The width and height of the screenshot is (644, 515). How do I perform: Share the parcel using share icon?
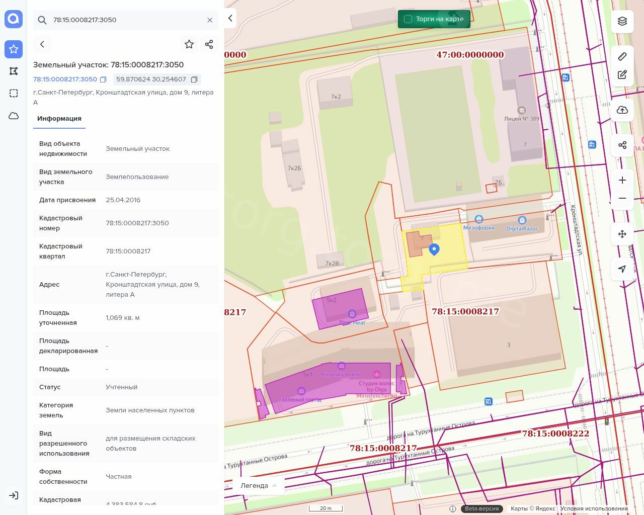click(x=209, y=44)
